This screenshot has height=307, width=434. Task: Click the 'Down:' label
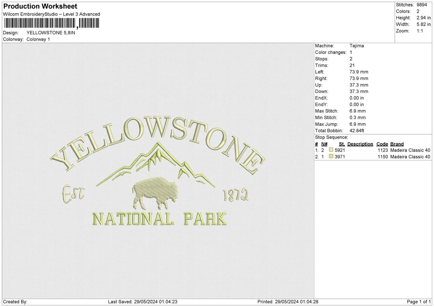click(x=322, y=92)
